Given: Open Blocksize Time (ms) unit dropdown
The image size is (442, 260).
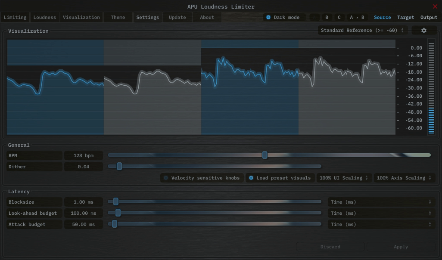Looking at the screenshot, I should pyautogui.click(x=381, y=202).
